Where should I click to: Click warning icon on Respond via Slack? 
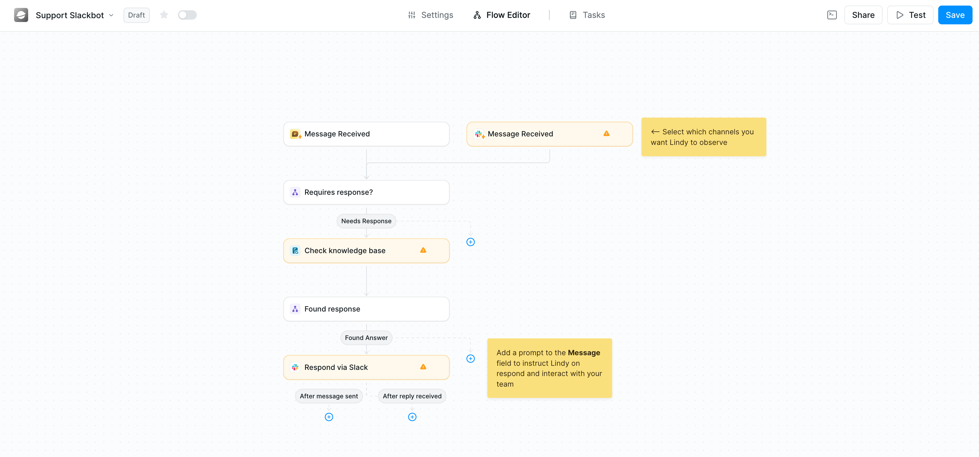pyautogui.click(x=423, y=367)
